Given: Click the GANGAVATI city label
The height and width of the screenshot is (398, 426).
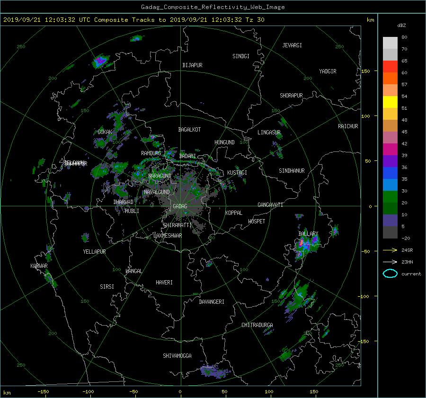Looking at the screenshot, I should (x=270, y=205).
